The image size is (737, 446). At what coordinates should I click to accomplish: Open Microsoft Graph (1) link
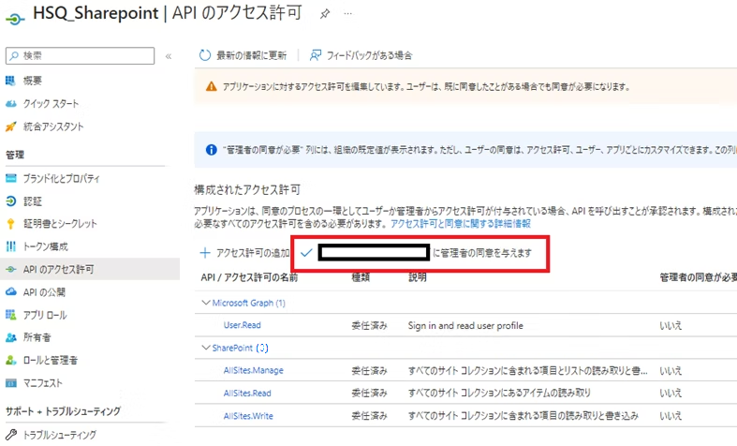249,303
